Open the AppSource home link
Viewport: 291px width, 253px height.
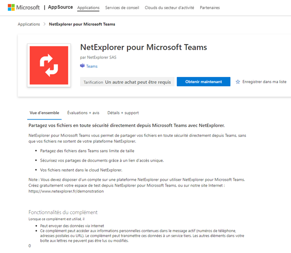[x=60, y=7]
